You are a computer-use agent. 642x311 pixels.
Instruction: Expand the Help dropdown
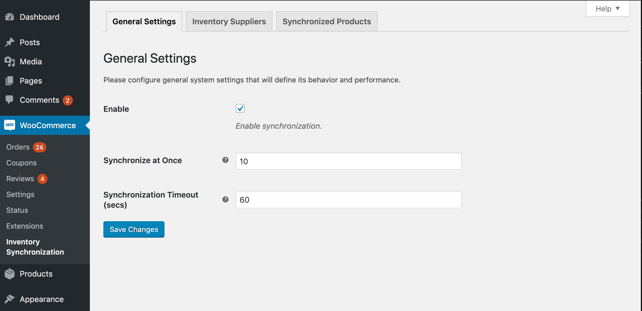(608, 9)
